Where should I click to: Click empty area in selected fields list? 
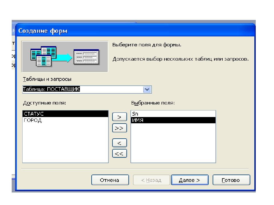click(173, 145)
